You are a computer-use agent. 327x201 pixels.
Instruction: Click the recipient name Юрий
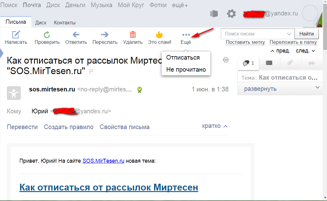point(40,111)
